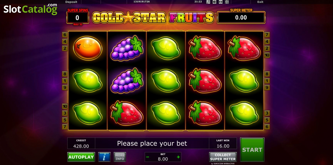The height and width of the screenshot is (165, 333).
Task: Start the spin with START button
Action: point(252,150)
